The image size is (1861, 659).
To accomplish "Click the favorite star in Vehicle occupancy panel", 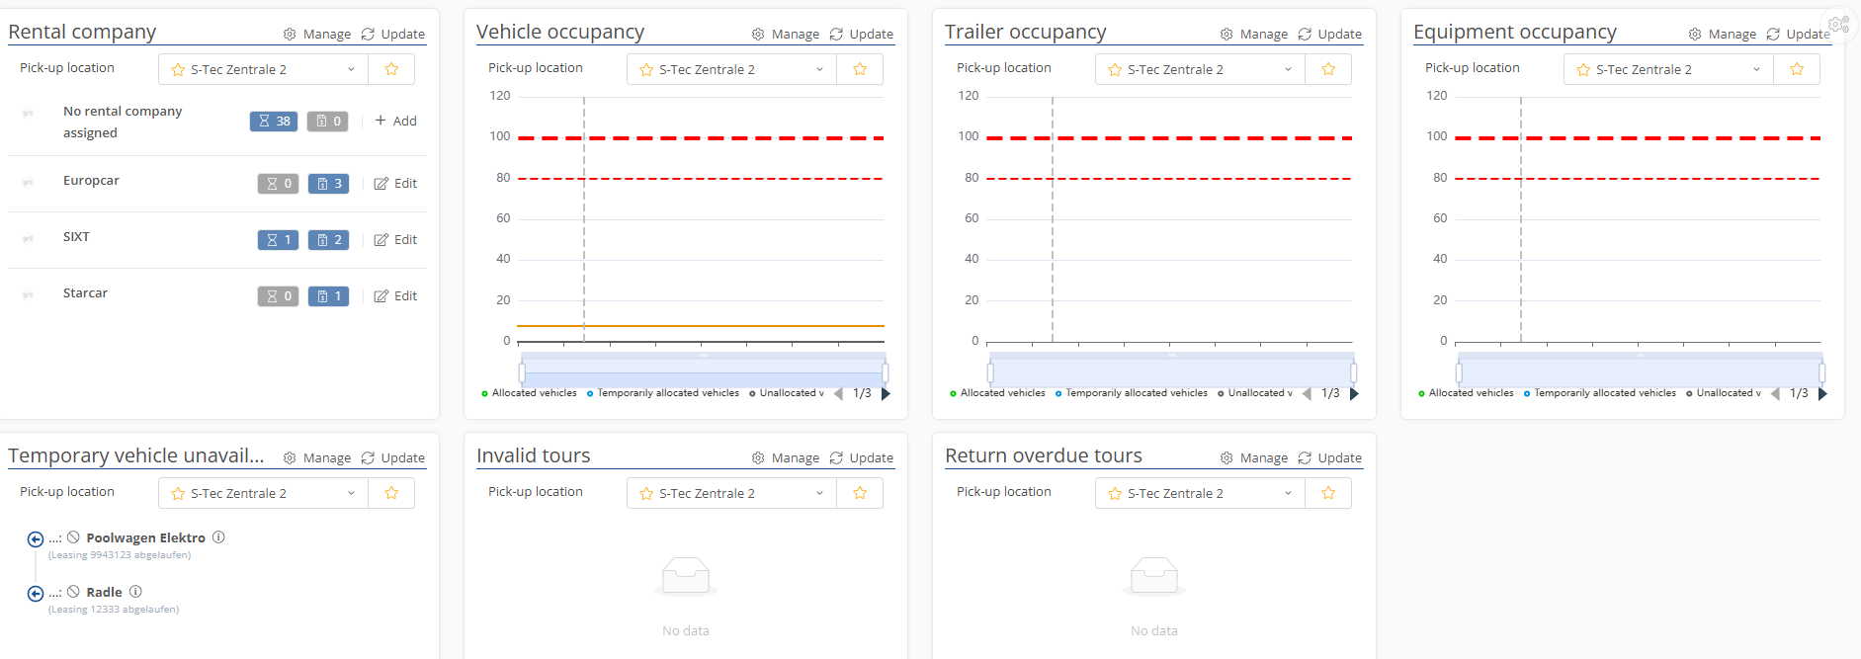I will point(860,69).
